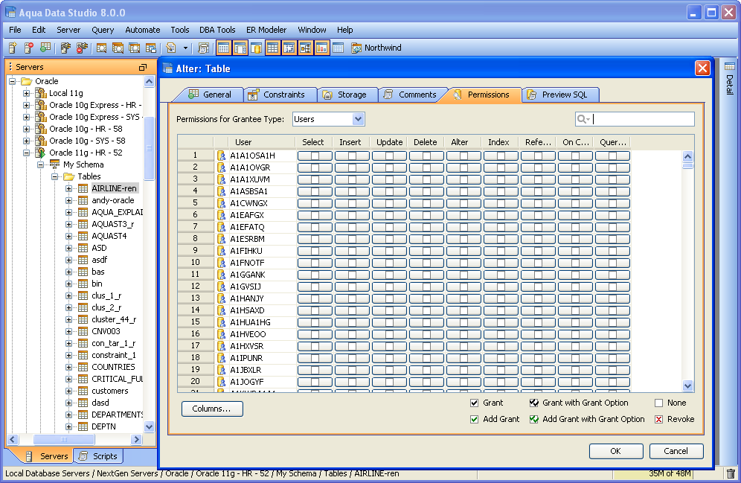Switch to the Preview SQL tab
Viewport: 741px width, 483px height.
point(560,95)
